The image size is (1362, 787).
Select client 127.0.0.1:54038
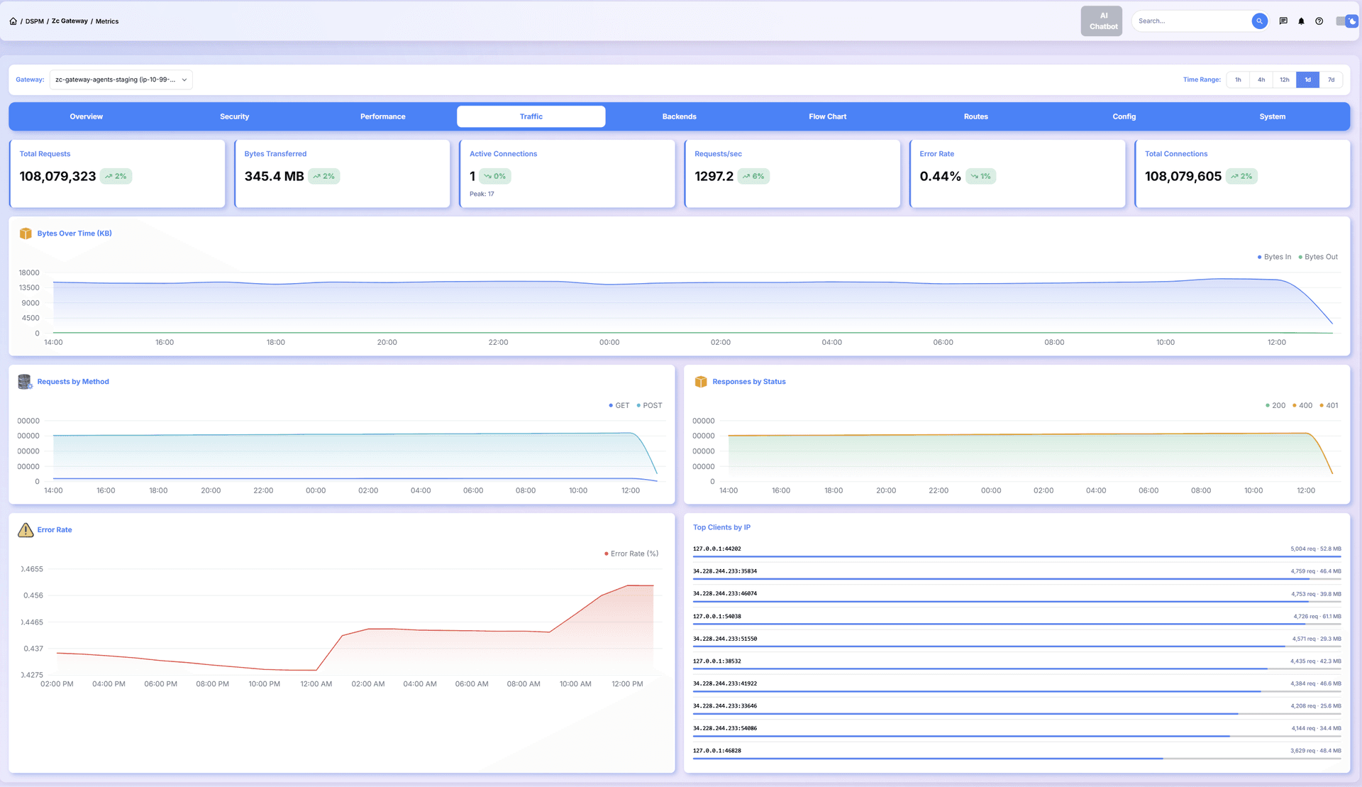[x=717, y=617]
